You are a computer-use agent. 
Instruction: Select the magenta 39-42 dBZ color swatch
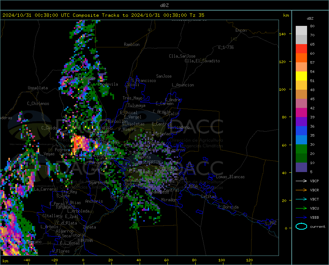301,113
